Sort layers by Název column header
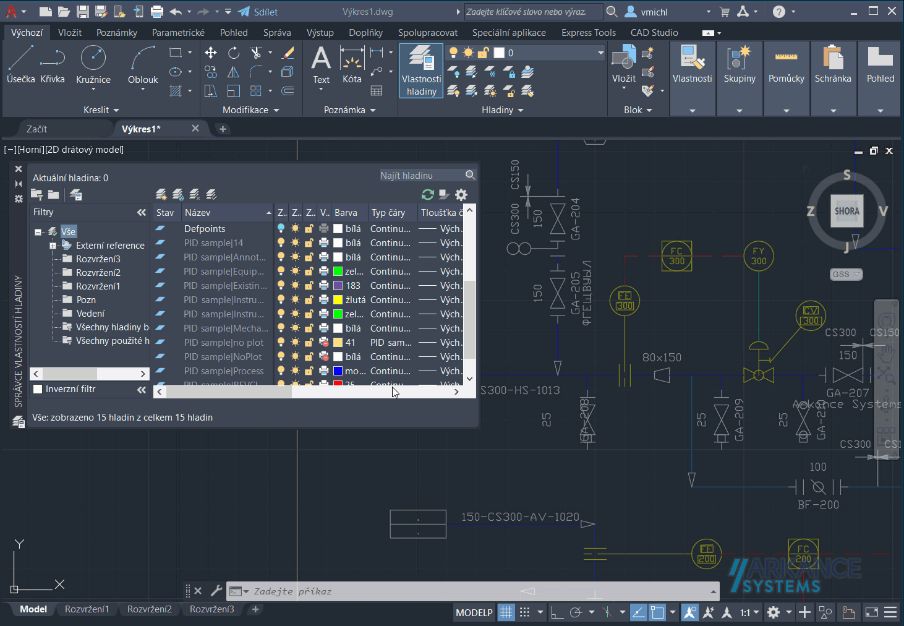 pos(227,212)
